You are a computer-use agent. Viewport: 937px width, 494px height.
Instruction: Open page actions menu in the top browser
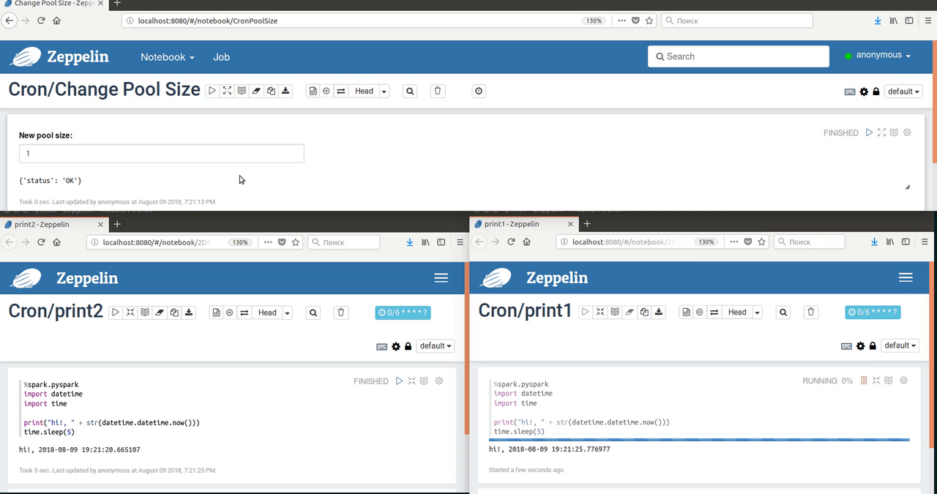pyautogui.click(x=621, y=20)
